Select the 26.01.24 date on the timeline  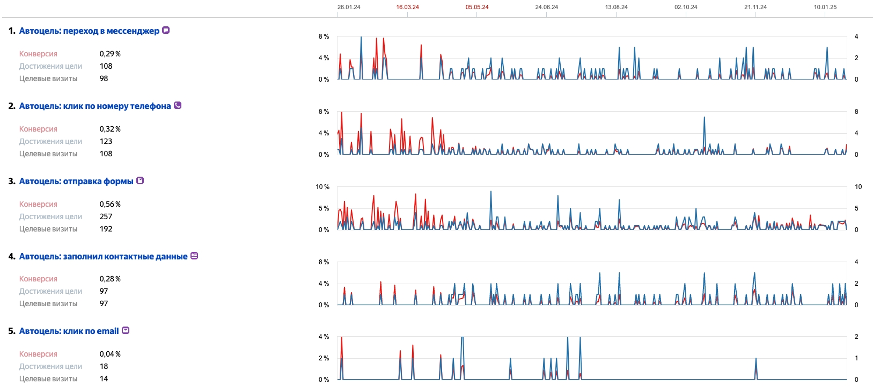[x=349, y=7]
